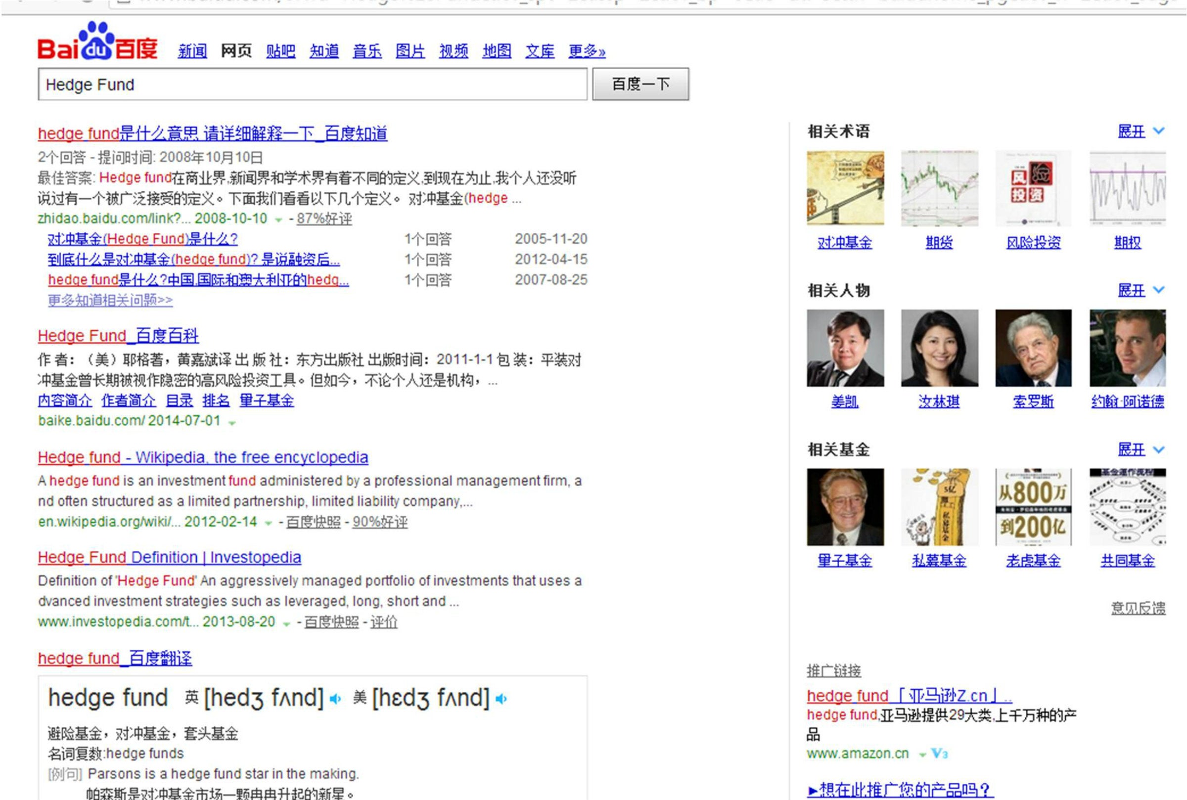Open 百度快照 for the Wikipedia result

(x=314, y=522)
